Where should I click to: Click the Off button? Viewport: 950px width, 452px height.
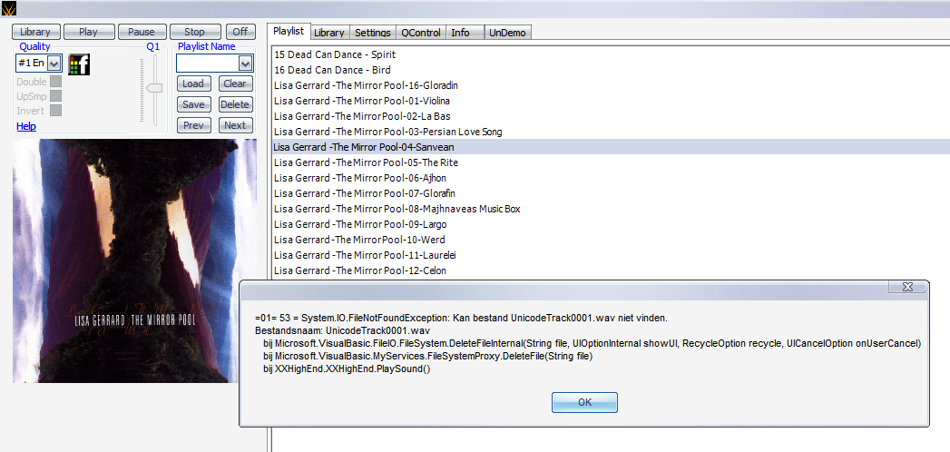tap(240, 32)
